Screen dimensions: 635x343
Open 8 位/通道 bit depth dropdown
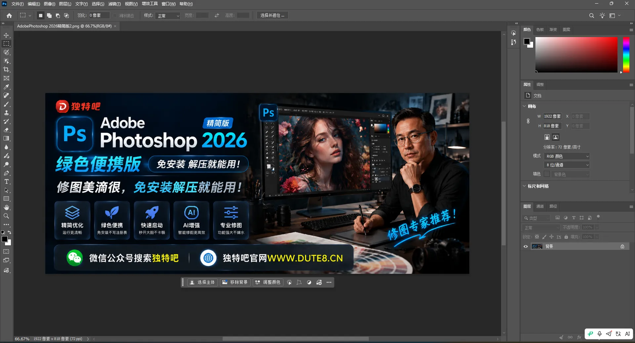coord(567,165)
